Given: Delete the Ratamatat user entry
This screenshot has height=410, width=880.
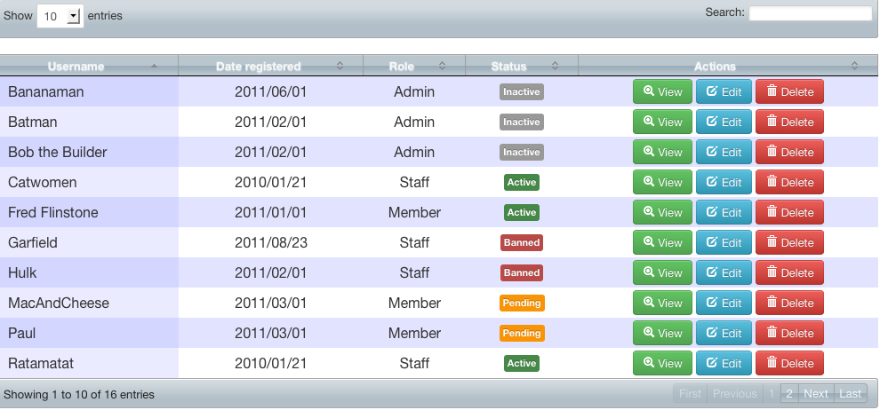Looking at the screenshot, I should point(789,363).
